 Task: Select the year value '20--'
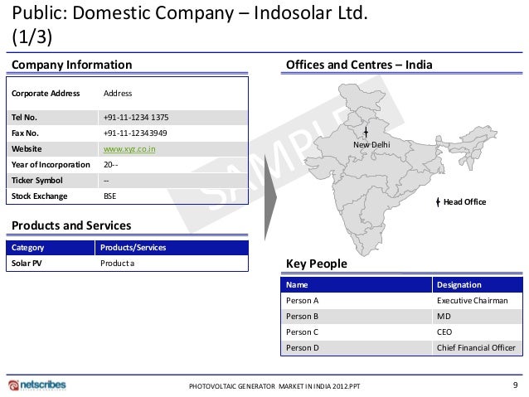point(110,165)
